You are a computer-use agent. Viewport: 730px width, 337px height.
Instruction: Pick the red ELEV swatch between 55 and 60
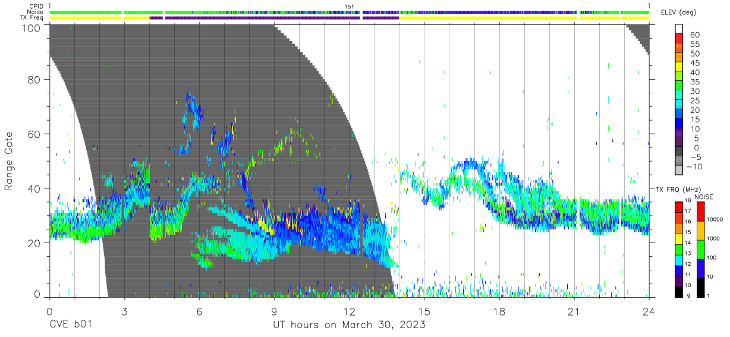(679, 39)
